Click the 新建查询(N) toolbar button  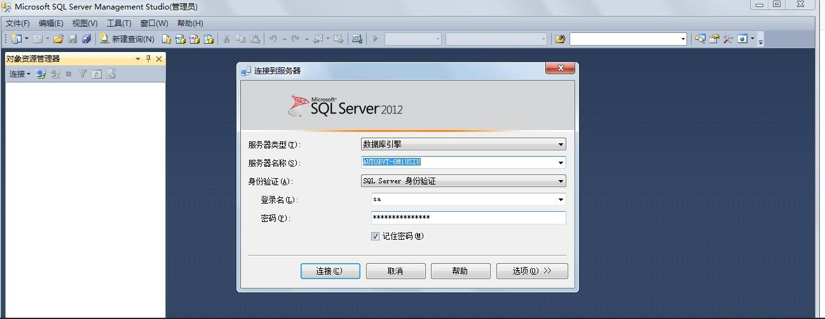pos(127,39)
